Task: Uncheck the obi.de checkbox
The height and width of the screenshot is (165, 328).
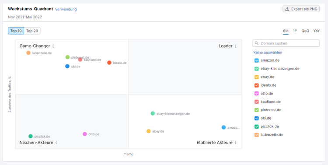Action: point(257,118)
